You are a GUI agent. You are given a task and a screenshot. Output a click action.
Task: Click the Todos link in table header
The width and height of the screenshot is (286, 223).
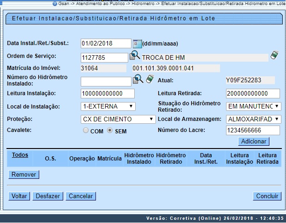point(20,155)
